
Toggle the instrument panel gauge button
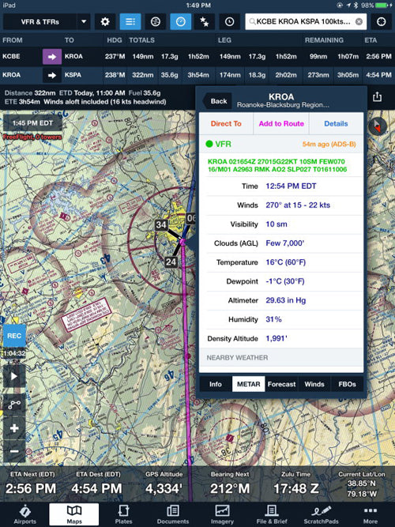181,22
